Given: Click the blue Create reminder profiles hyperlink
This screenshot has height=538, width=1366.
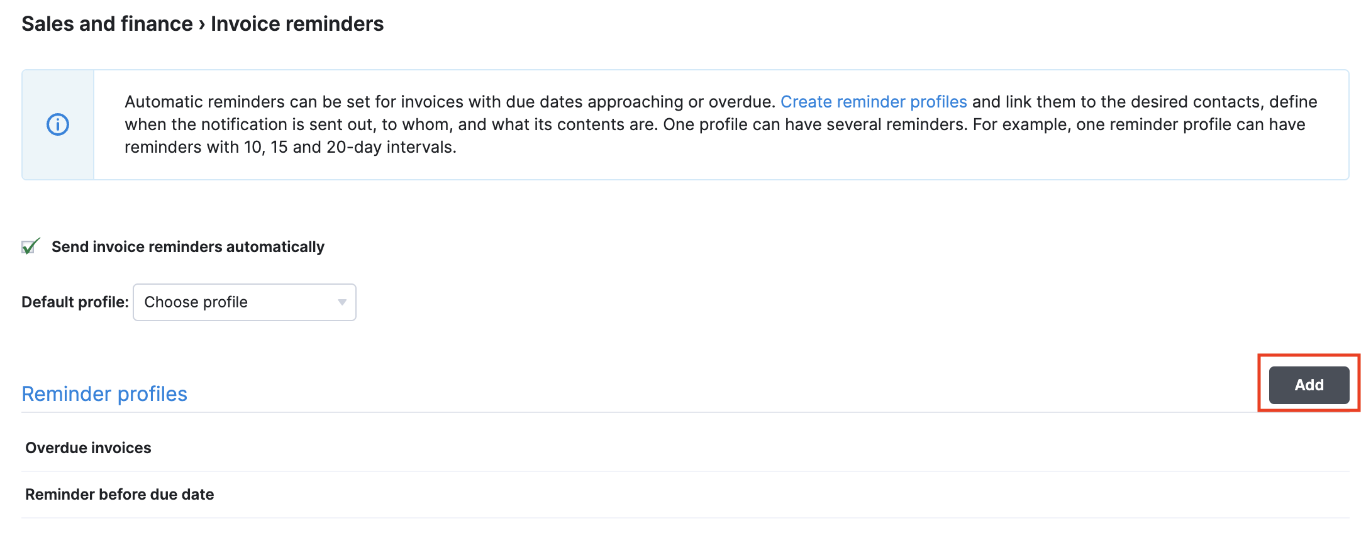Looking at the screenshot, I should tap(874, 101).
